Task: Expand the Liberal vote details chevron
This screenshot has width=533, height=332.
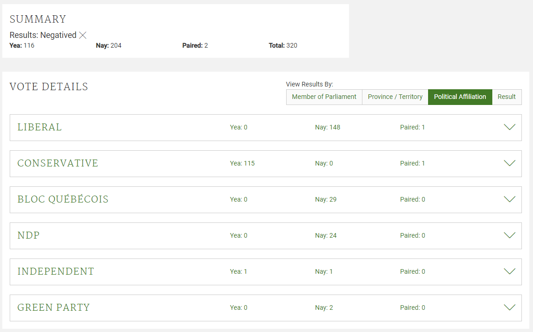Action: pos(509,127)
